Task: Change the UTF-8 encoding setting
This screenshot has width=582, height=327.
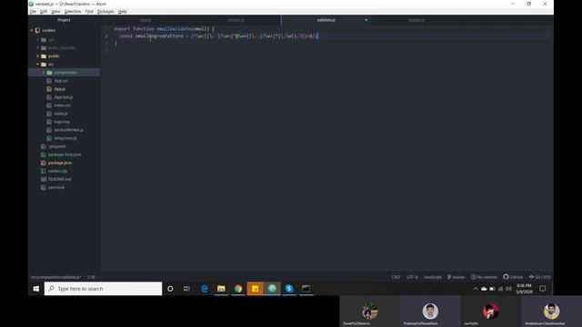Action: tap(412, 277)
